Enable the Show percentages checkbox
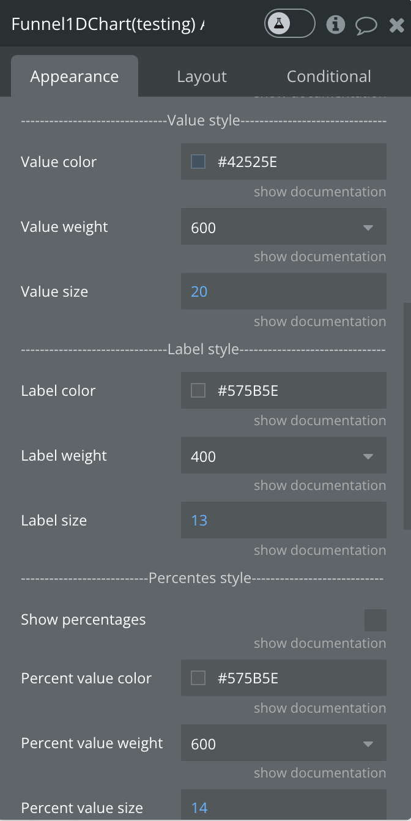This screenshot has width=411, height=821. click(x=376, y=620)
